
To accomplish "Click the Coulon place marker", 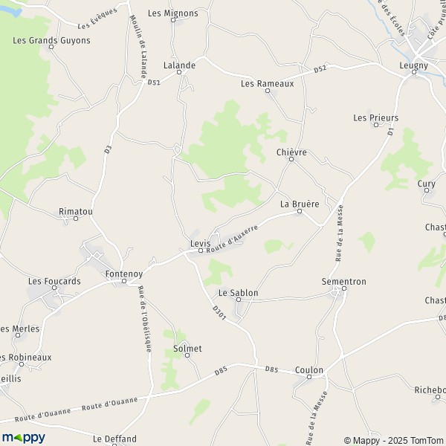I will (309, 377).
